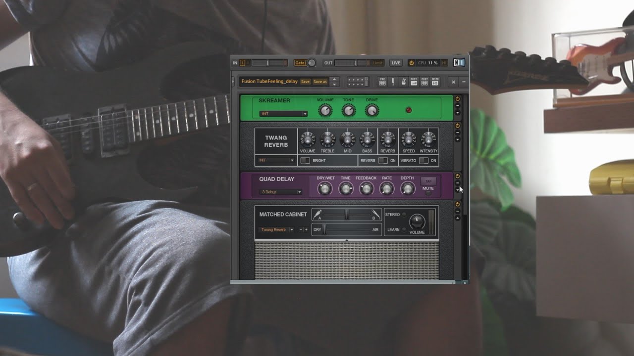Click the Skreamer Drive knob
The height and width of the screenshot is (356, 634).
click(372, 110)
